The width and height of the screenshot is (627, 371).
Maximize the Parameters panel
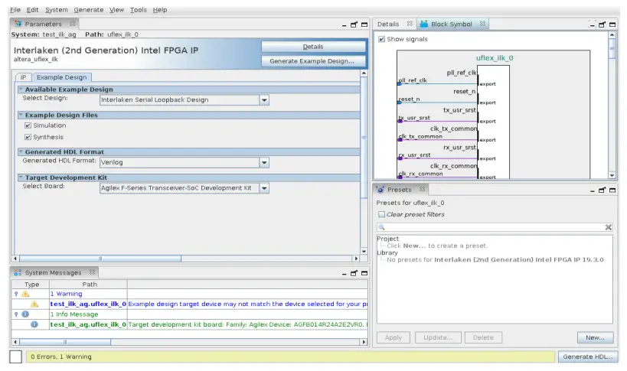364,24
